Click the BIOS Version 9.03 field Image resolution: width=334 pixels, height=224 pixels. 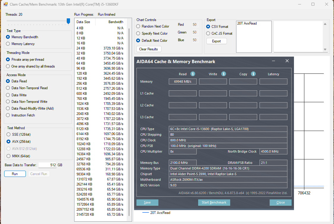coord(228,185)
